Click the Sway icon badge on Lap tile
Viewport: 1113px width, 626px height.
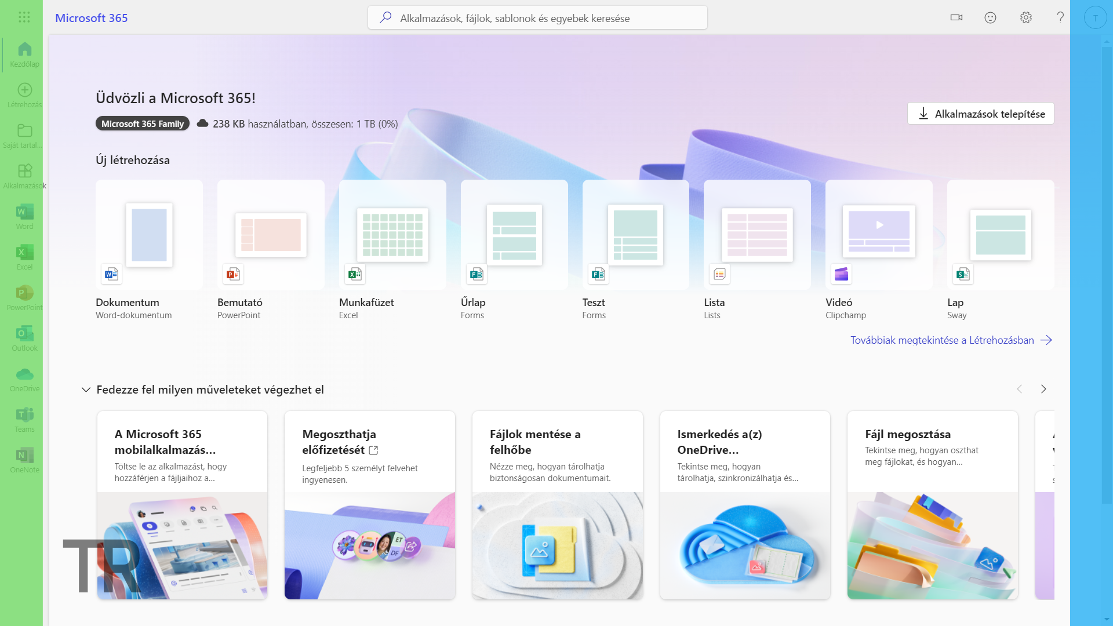[x=963, y=274]
